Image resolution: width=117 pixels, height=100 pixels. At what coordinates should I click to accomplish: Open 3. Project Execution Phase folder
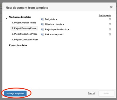point(24,34)
